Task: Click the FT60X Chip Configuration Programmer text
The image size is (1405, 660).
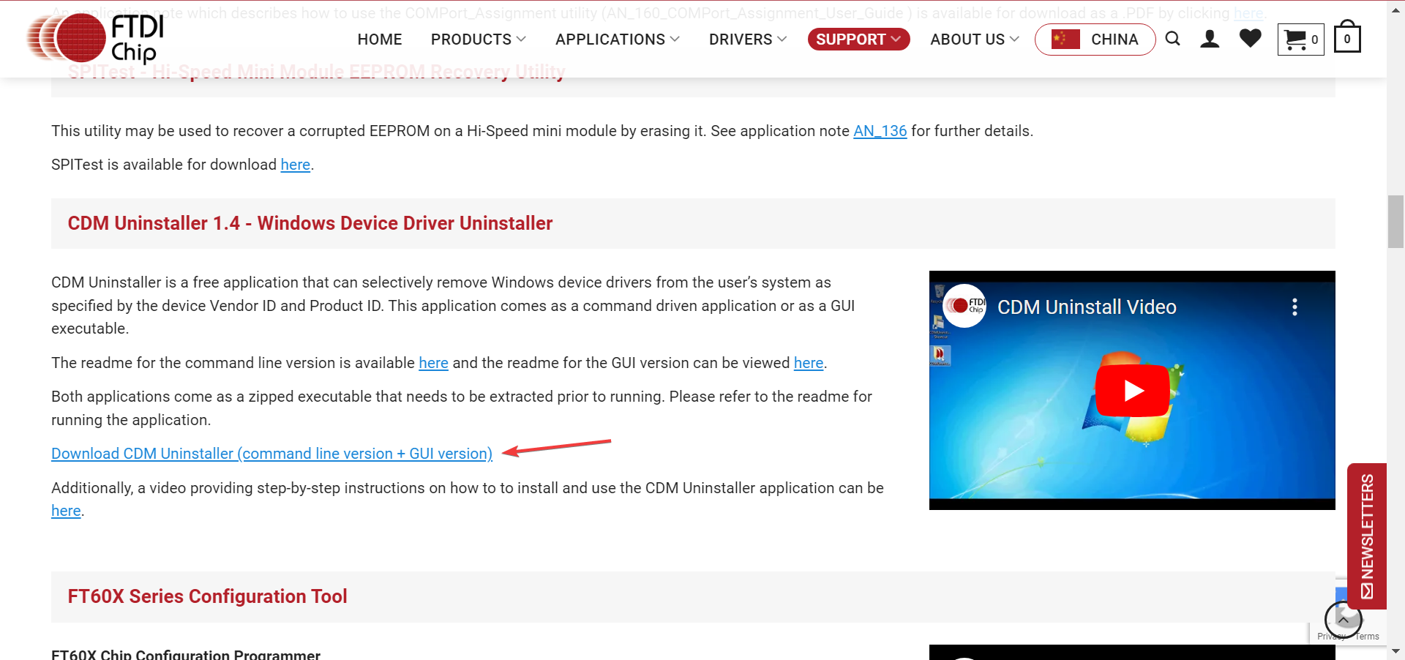Action: pyautogui.click(x=186, y=655)
